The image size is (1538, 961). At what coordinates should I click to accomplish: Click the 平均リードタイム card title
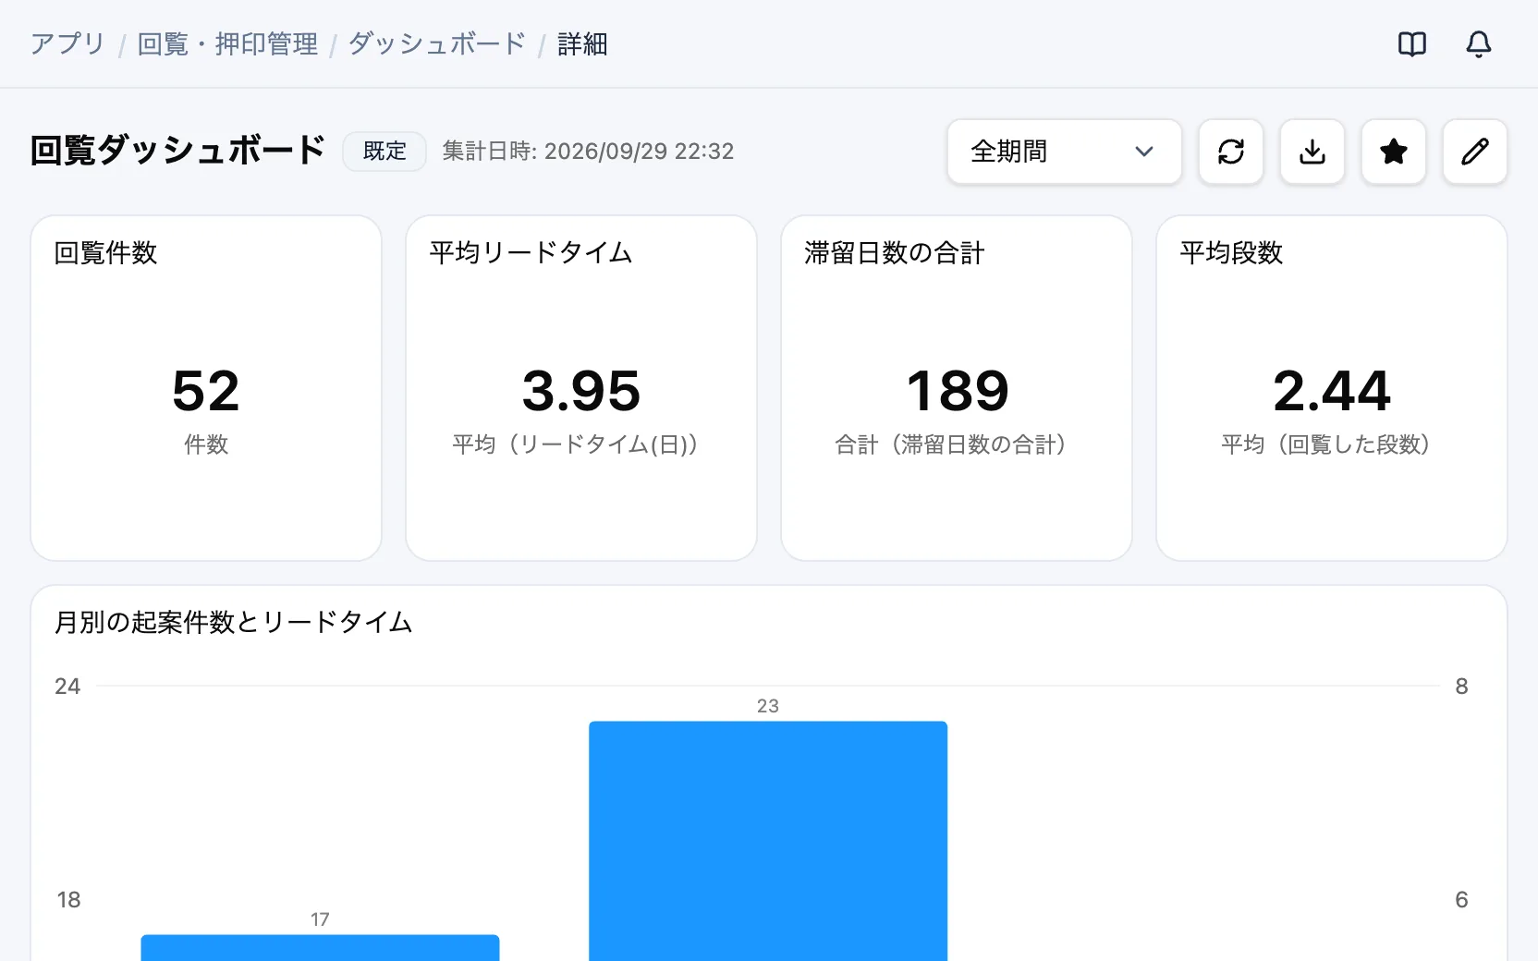click(x=531, y=252)
